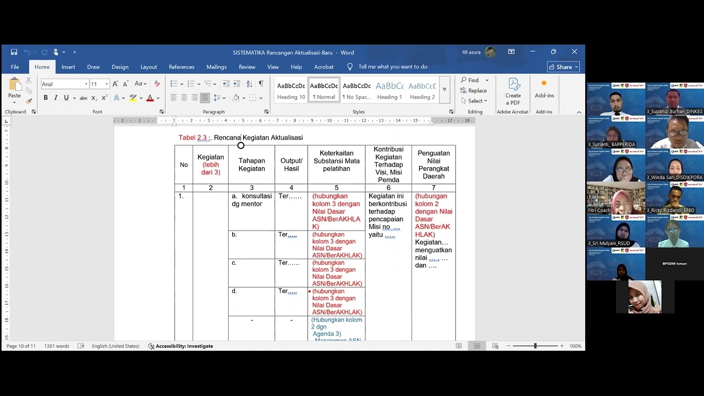Sort text with the A-Z sort icon

pos(249,84)
